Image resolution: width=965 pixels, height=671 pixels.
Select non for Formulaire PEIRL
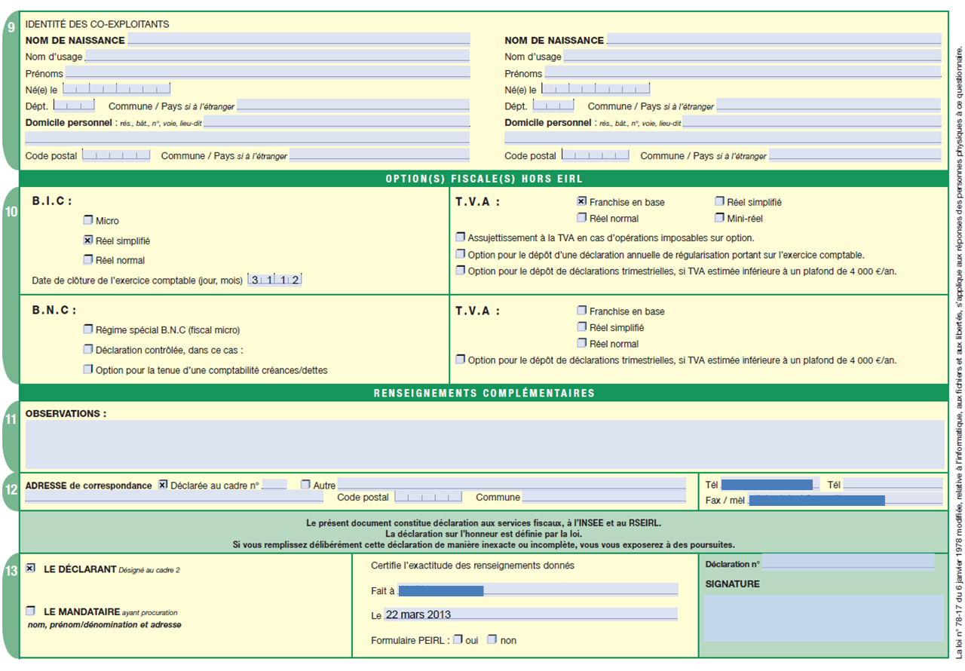coord(492,639)
